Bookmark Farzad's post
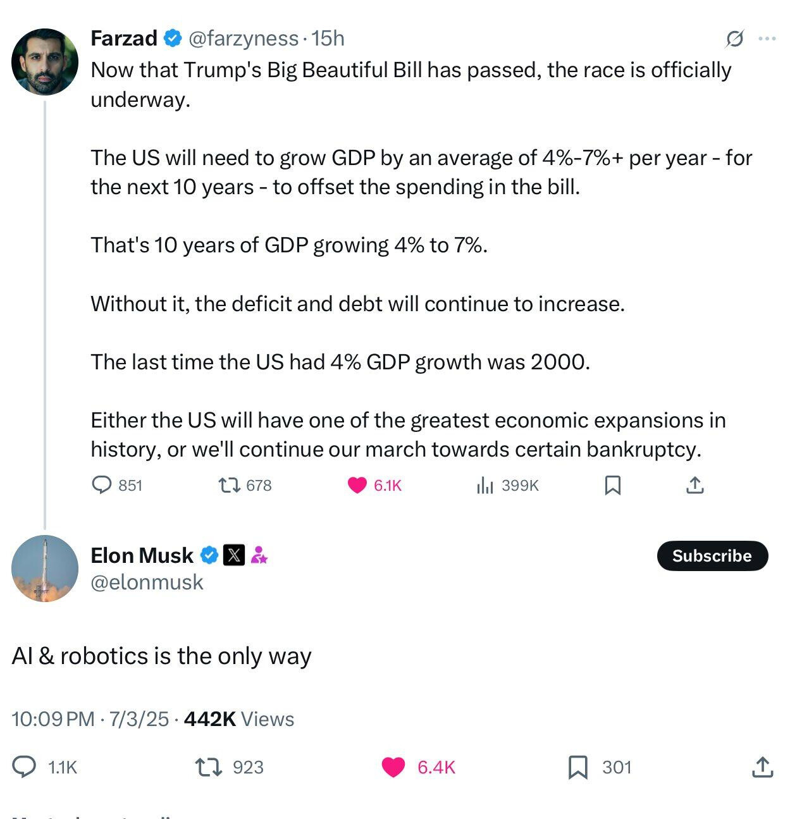The width and height of the screenshot is (790, 819). (612, 485)
